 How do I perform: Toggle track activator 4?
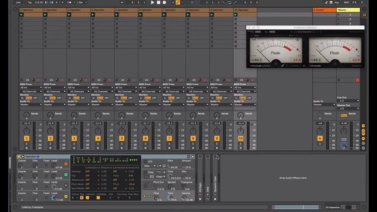tap(98, 138)
